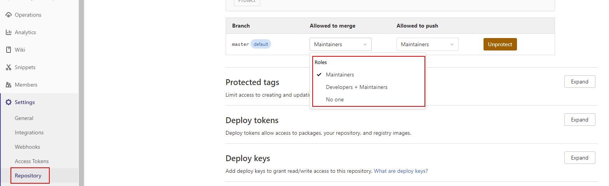The image size is (609, 186).
Task: Select the Maintainers role option
Action: [x=340, y=75]
